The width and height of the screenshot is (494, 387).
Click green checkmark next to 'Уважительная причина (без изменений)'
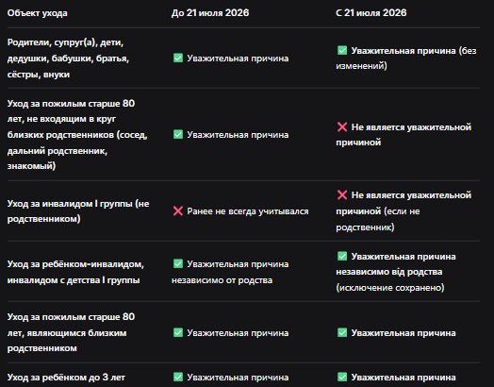pos(342,50)
